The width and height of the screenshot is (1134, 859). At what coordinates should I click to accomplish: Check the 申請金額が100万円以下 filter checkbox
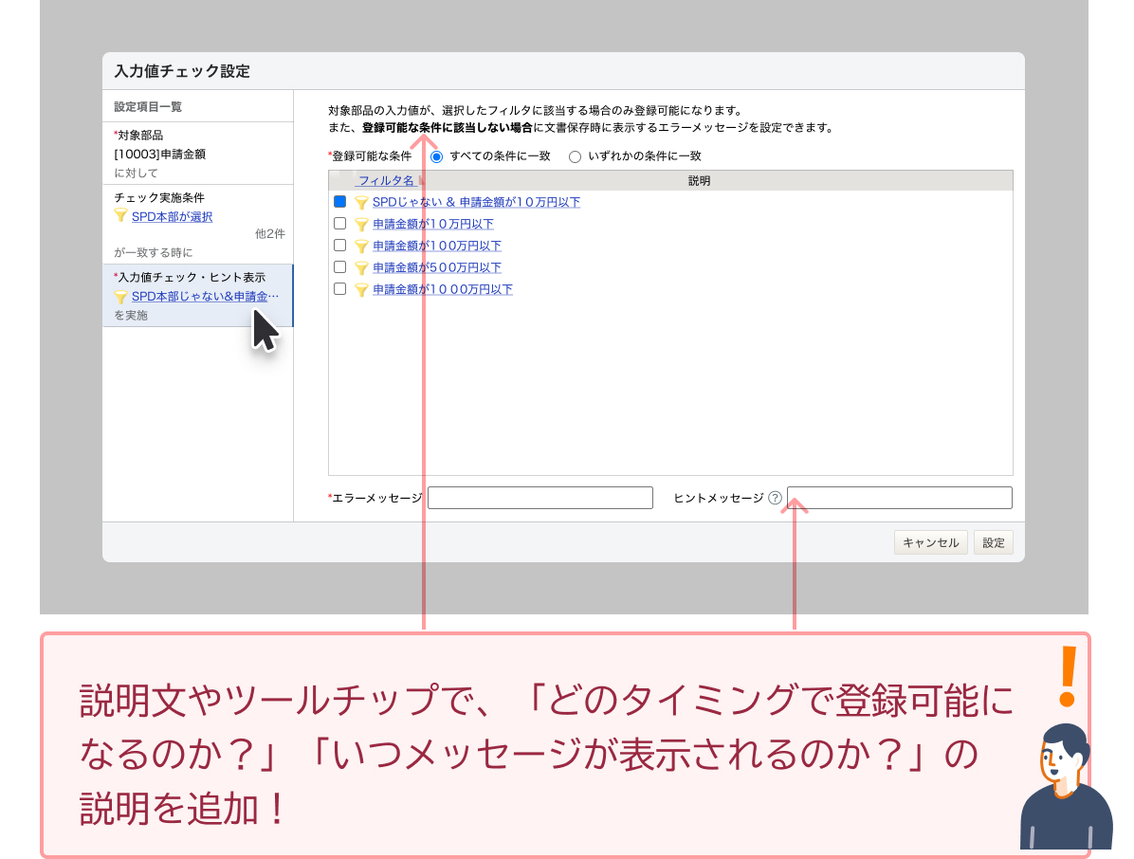coord(339,246)
